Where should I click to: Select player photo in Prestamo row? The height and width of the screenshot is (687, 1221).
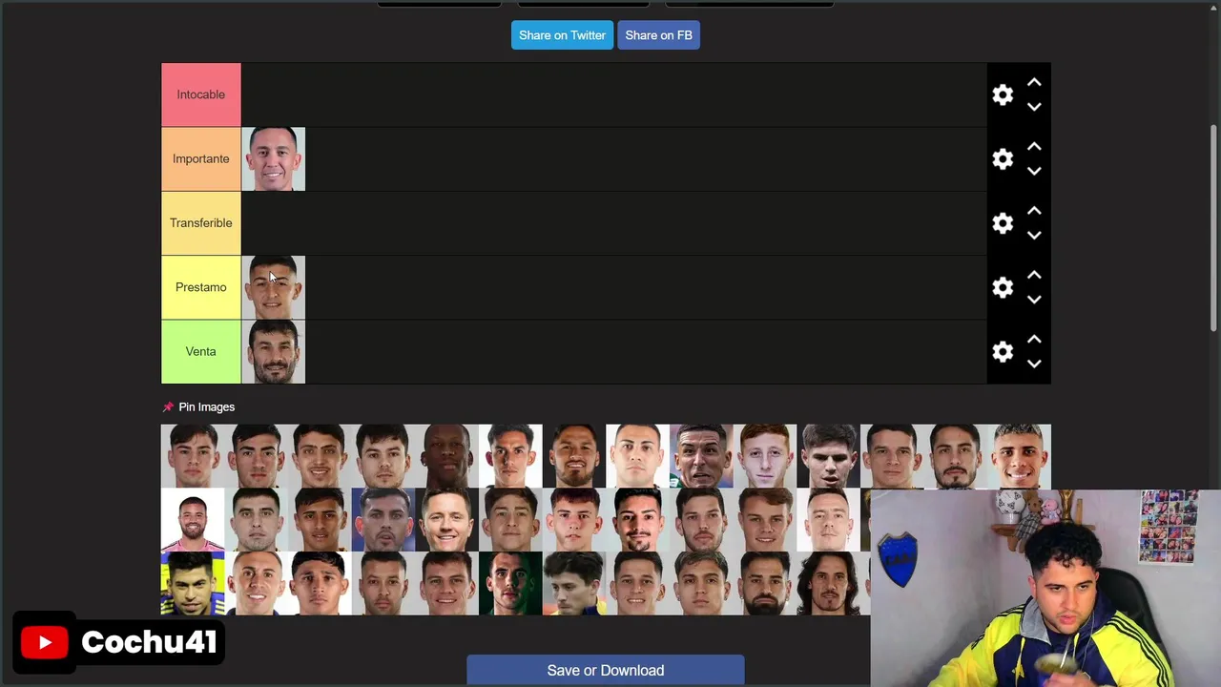click(x=274, y=287)
